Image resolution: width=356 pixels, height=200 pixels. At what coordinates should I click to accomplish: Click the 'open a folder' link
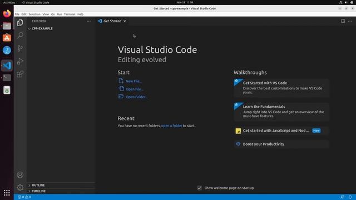(x=172, y=126)
